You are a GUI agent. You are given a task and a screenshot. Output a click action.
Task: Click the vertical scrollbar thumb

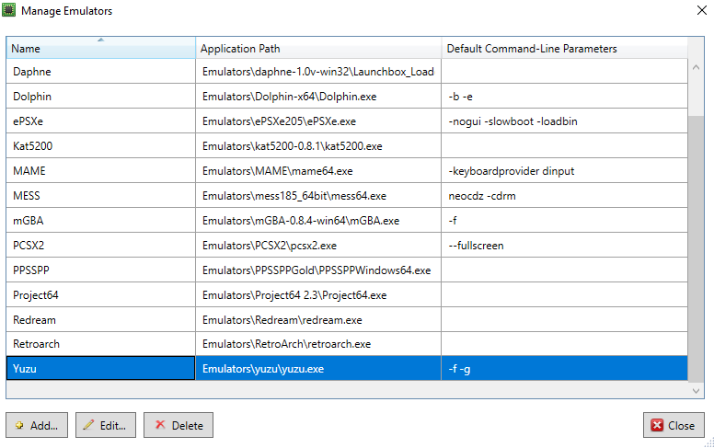click(x=696, y=248)
